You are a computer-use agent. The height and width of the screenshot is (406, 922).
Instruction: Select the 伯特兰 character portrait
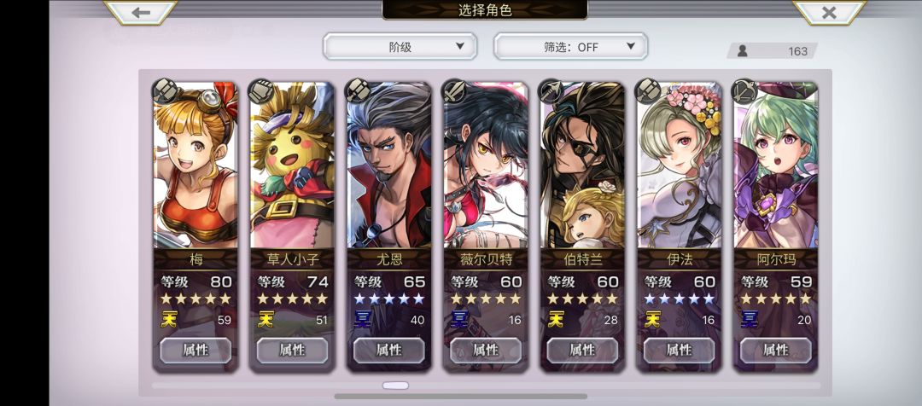pos(582,165)
